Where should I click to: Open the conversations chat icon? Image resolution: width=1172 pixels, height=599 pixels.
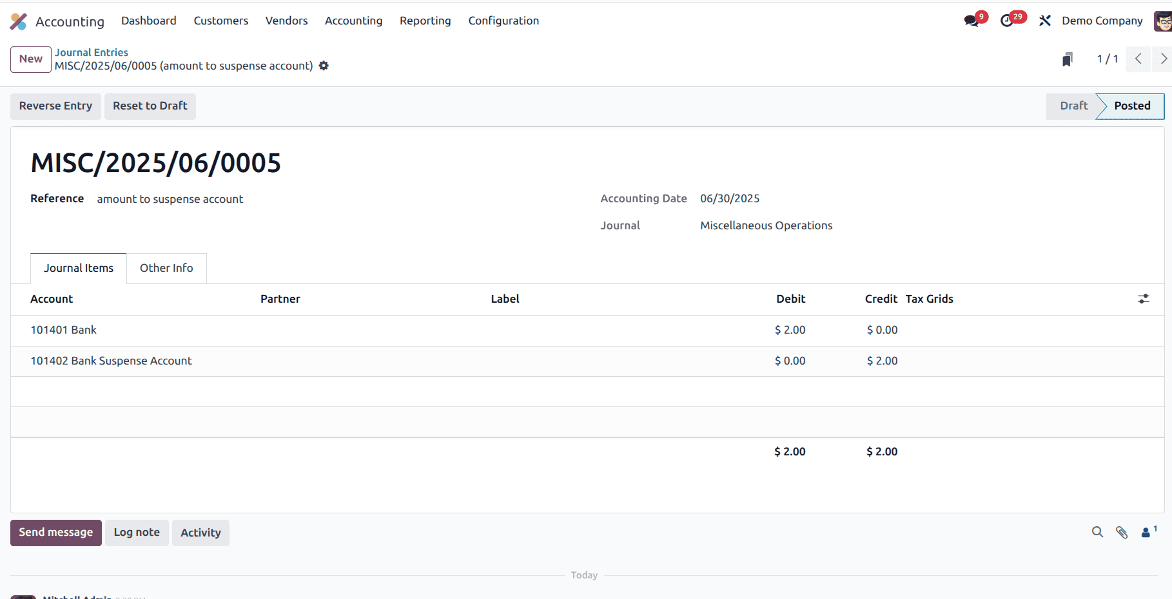click(972, 21)
